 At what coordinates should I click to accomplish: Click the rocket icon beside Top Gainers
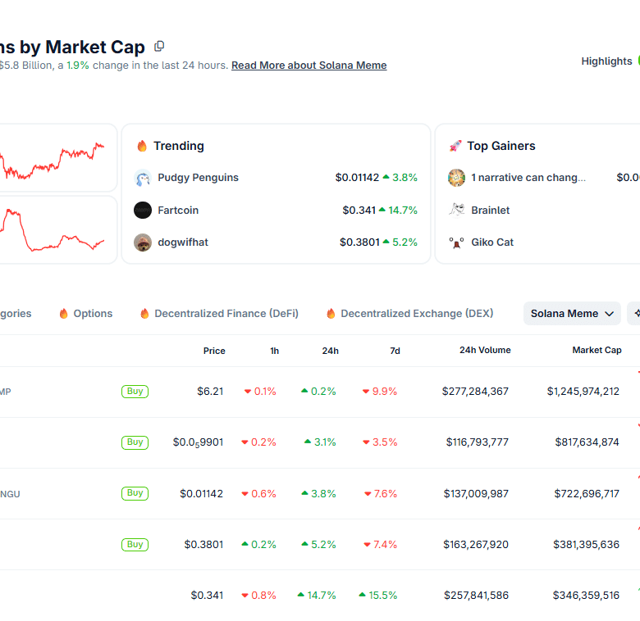pyautogui.click(x=455, y=146)
